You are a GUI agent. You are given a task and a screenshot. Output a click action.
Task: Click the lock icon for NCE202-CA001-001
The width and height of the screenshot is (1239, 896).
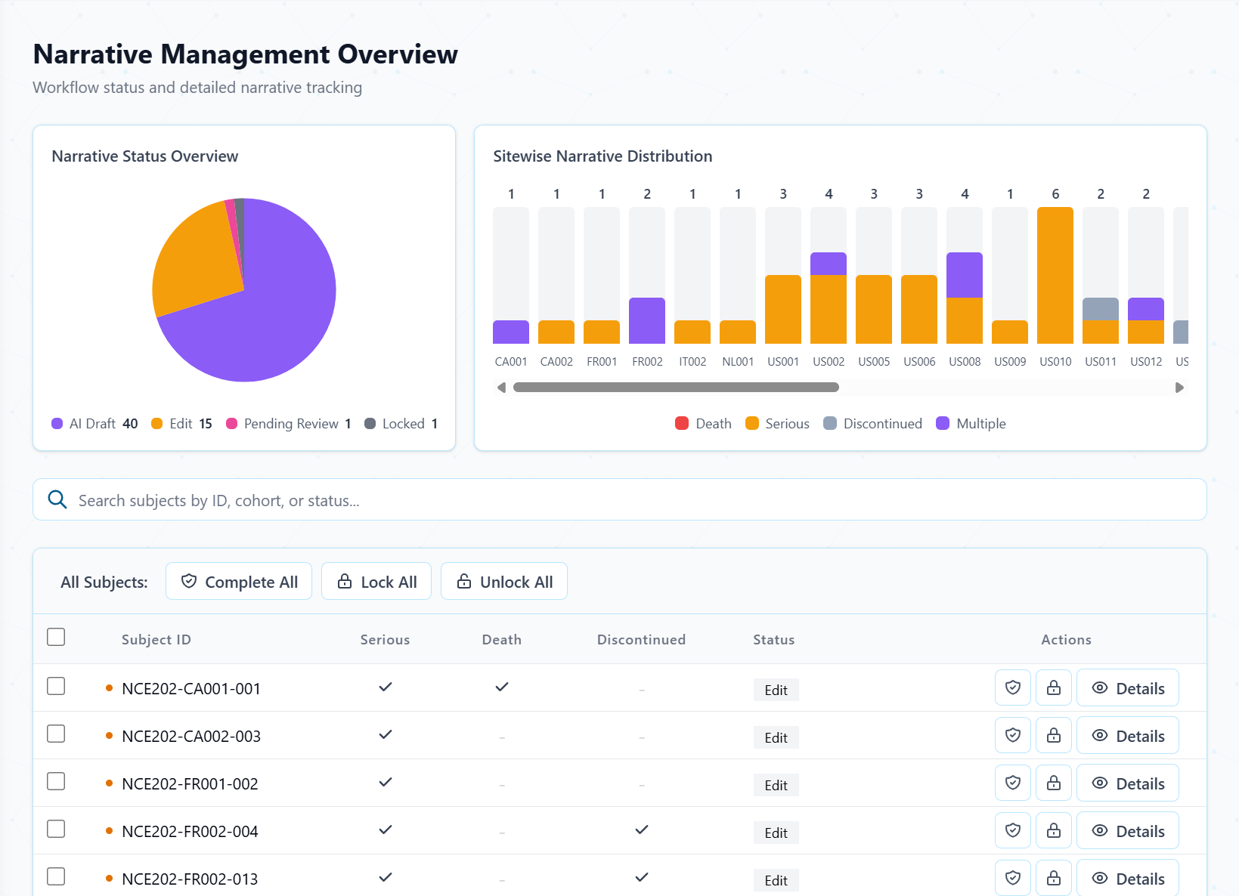point(1054,687)
